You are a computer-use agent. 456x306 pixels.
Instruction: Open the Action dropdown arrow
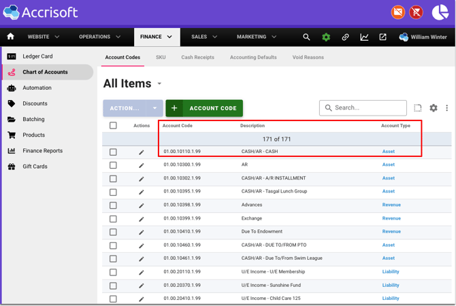(x=155, y=108)
